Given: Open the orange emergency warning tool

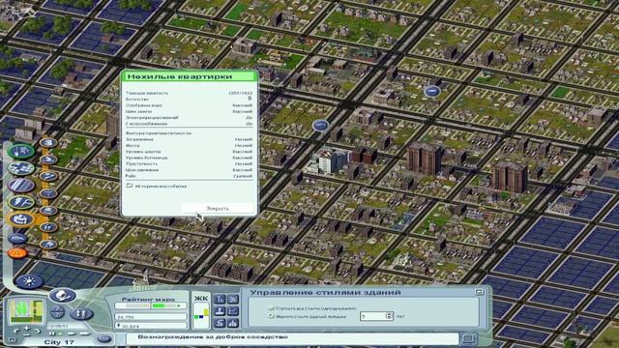Looking at the screenshot, I should click(x=17, y=253).
